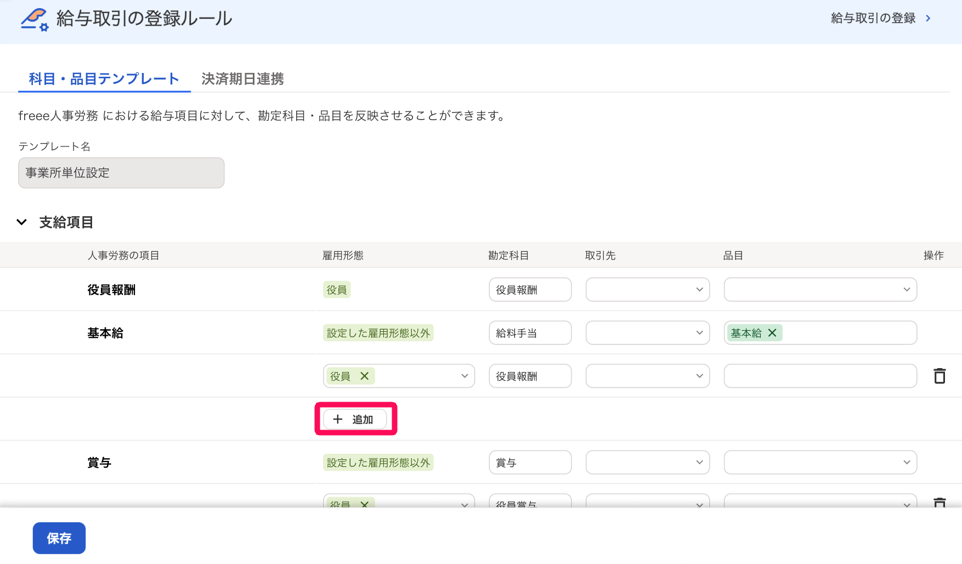Image resolution: width=962 pixels, height=564 pixels.
Task: Click empty 品目 field in 基本給 sub-row
Action: click(x=820, y=376)
